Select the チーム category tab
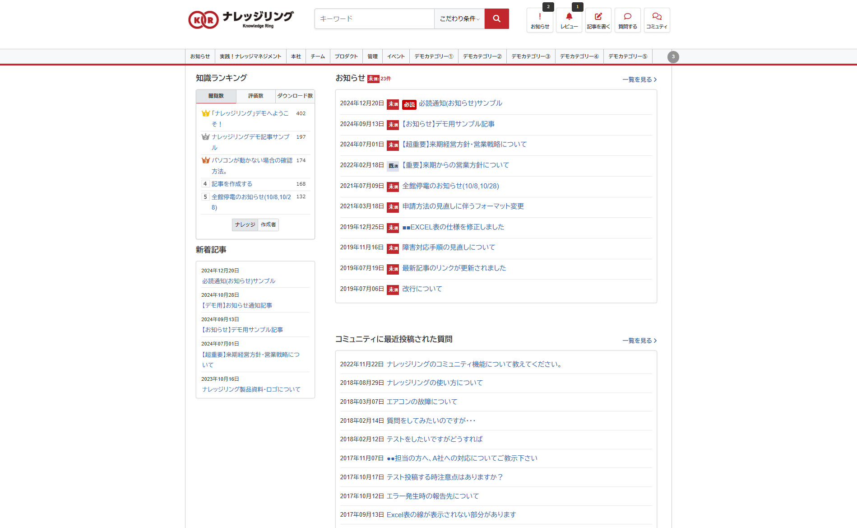Screen dimensions: 857x528 tap(318, 56)
